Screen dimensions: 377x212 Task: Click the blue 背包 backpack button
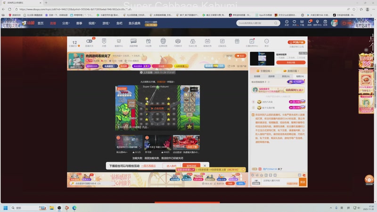(240, 183)
